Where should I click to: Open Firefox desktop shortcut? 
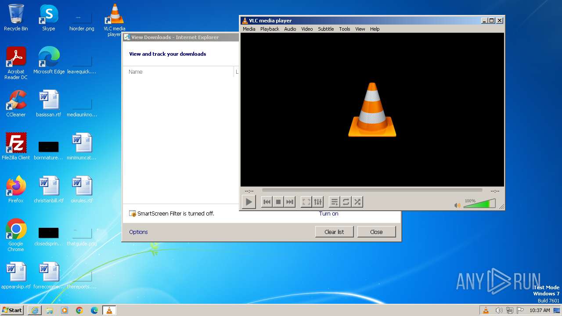[16, 190]
